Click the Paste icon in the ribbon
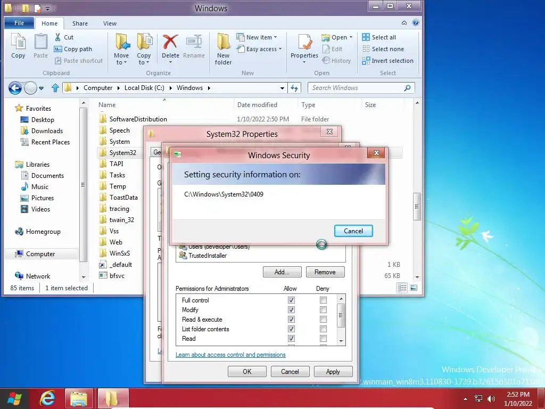This screenshot has height=409, width=545. [x=40, y=46]
